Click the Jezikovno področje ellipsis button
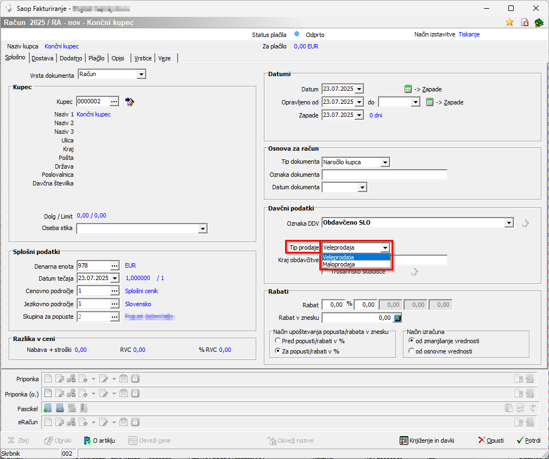 (x=115, y=304)
